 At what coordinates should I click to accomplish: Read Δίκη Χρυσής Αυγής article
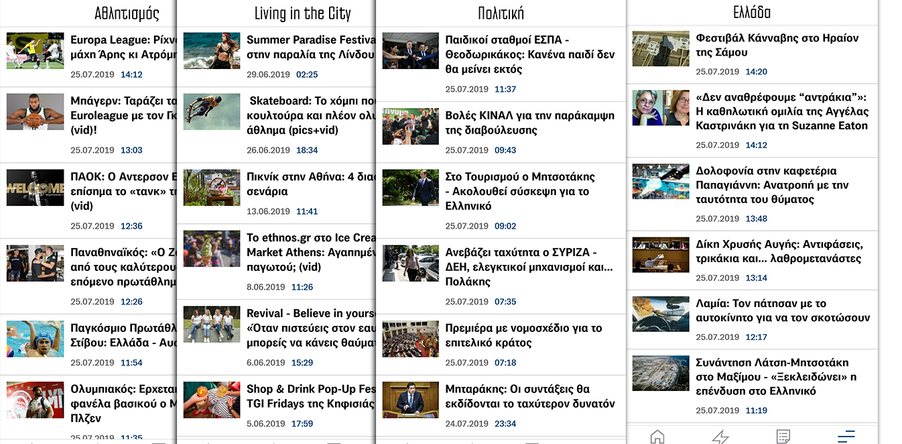click(x=779, y=252)
